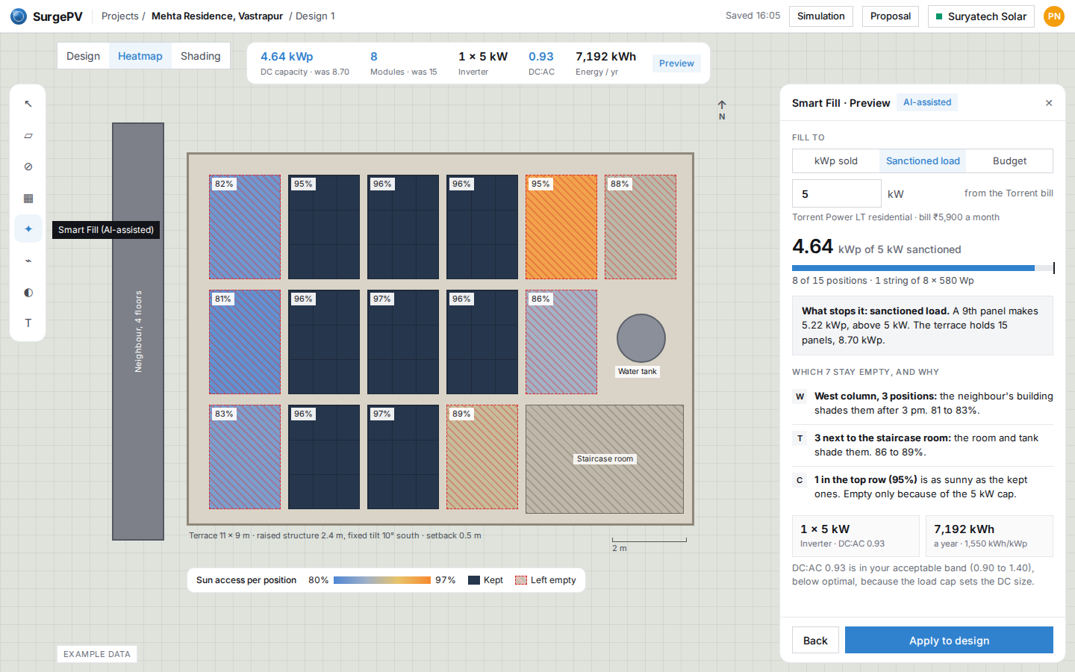Click the sun access gradient legend bar

(x=382, y=580)
